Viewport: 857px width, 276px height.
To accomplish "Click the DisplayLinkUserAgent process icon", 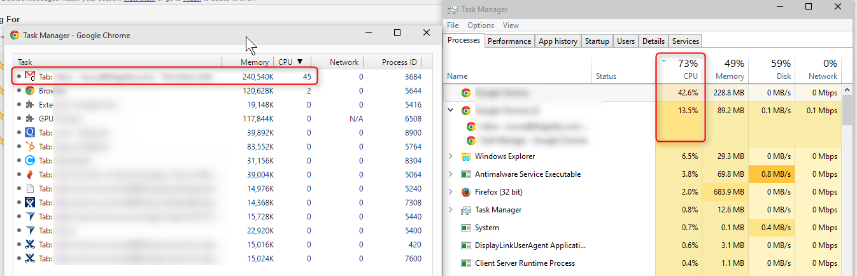I will click(x=465, y=245).
